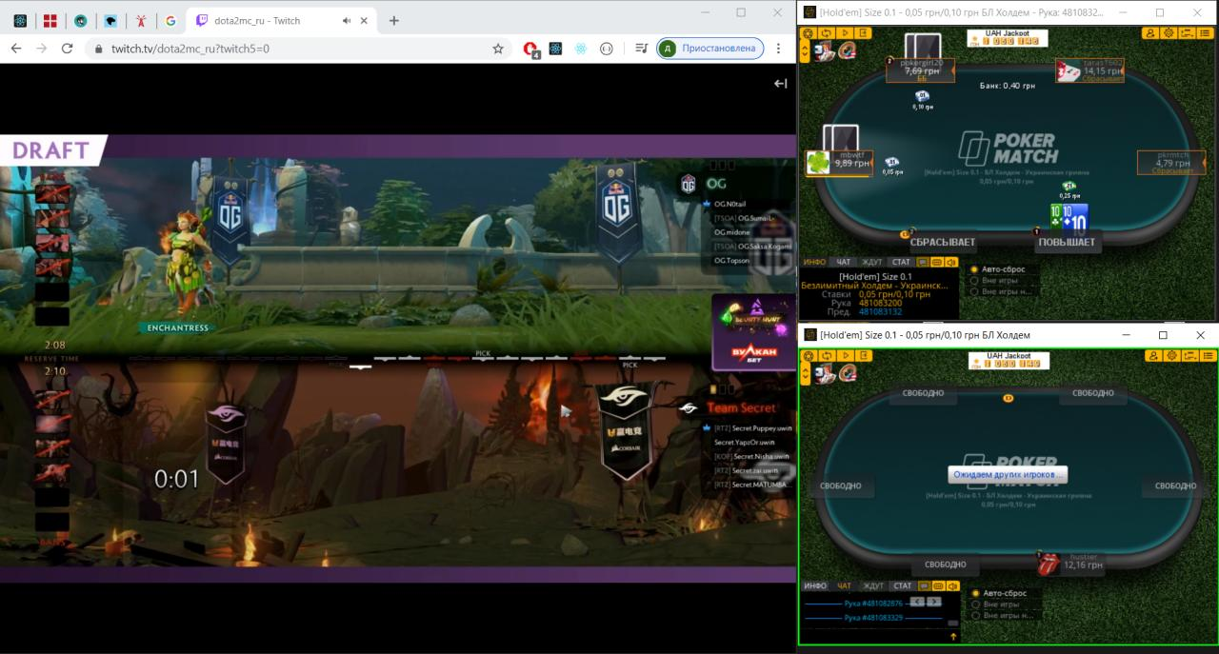This screenshot has height=654, width=1219.
Task: Click the replay play icon, top table
Action: point(845,33)
